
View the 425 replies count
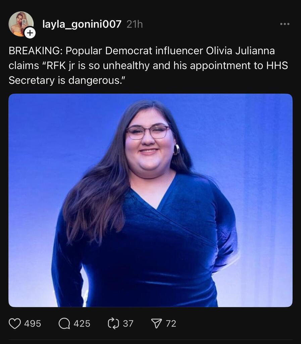pyautogui.click(x=82, y=324)
